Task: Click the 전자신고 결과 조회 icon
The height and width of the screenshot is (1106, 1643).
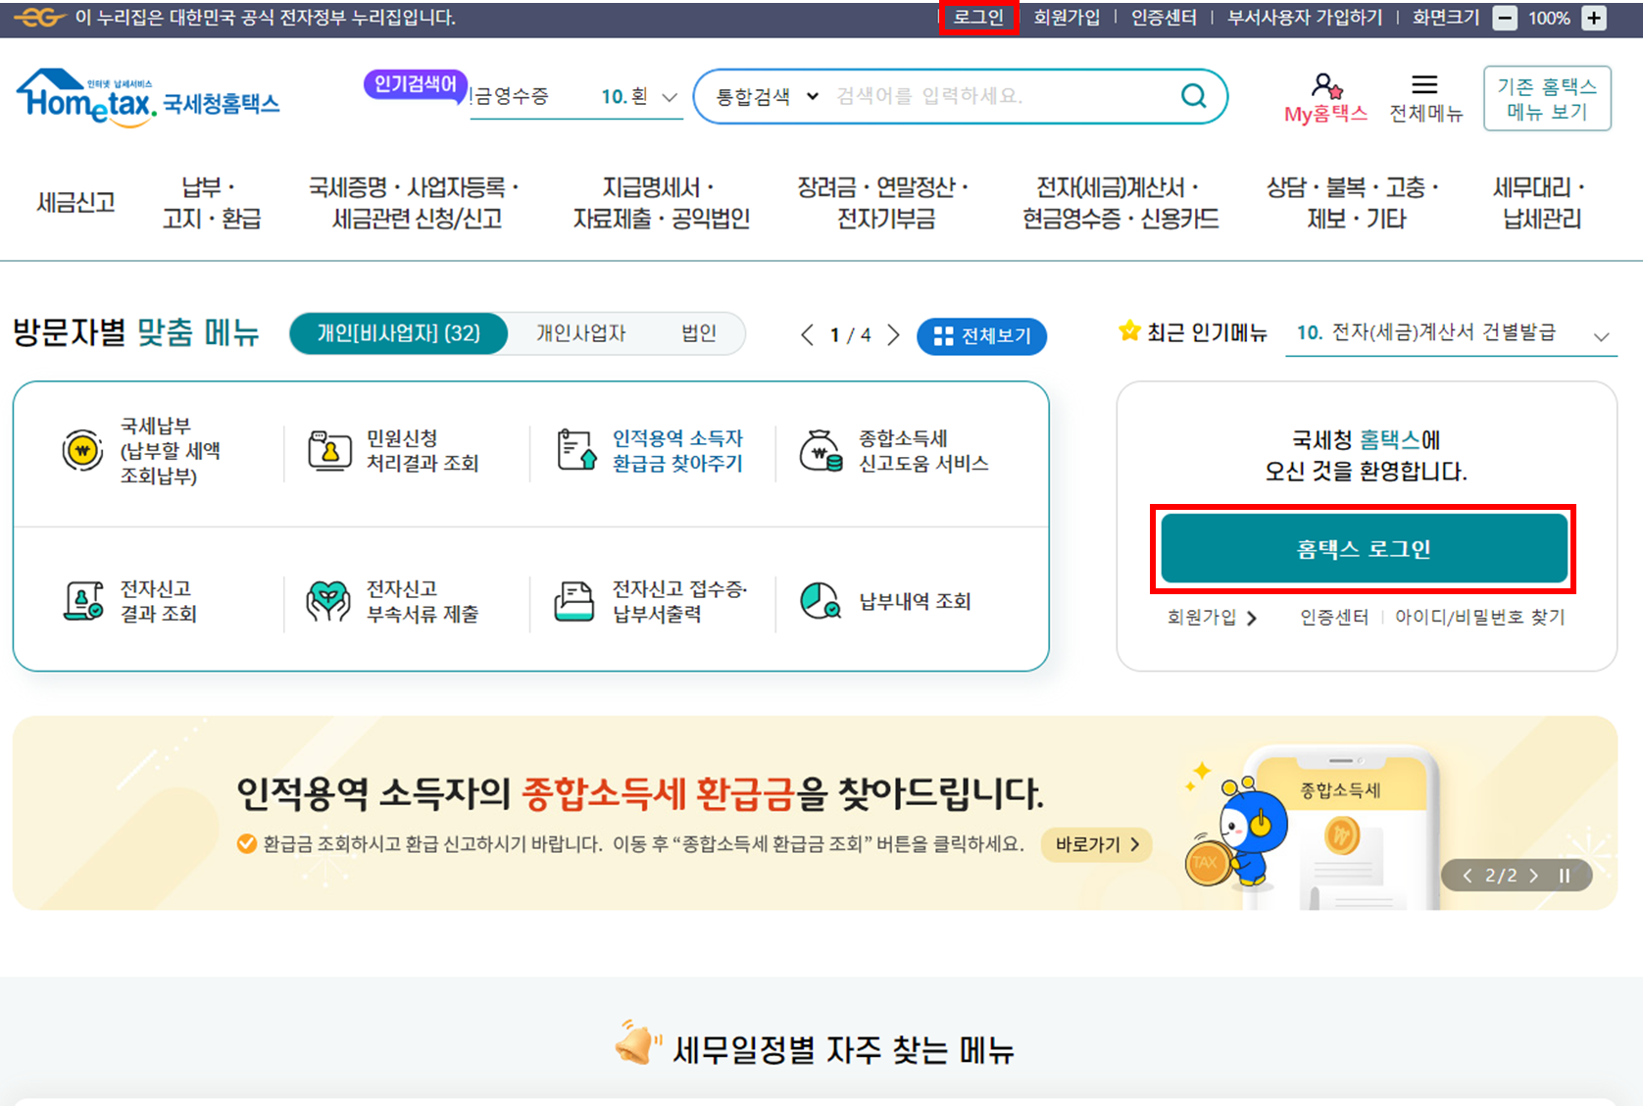Action: [x=83, y=600]
